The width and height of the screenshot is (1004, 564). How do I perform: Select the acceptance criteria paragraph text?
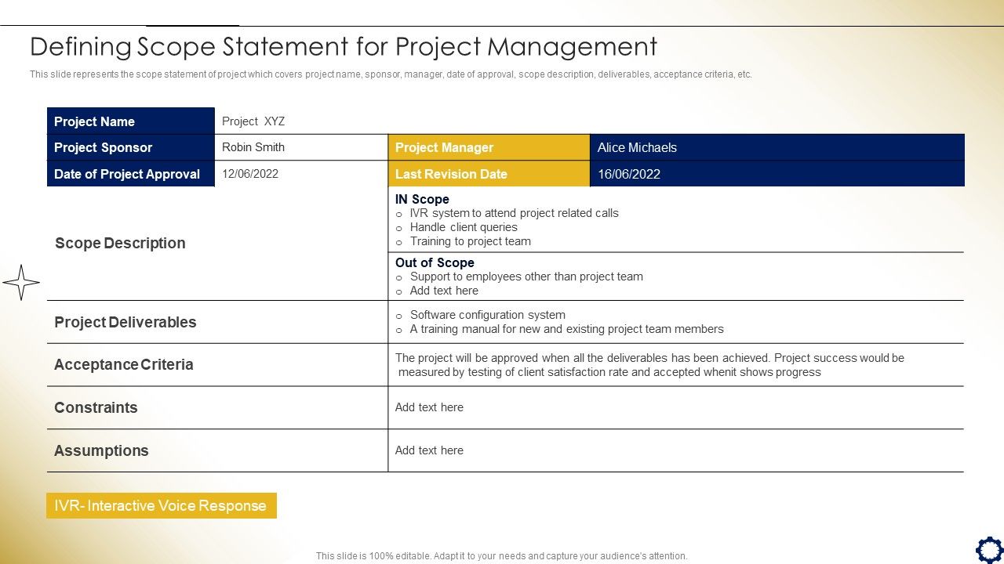[x=649, y=365]
